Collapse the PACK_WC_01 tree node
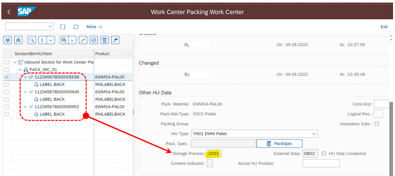Image resolution: width=395 pixels, height=176 pixels. (20, 69)
